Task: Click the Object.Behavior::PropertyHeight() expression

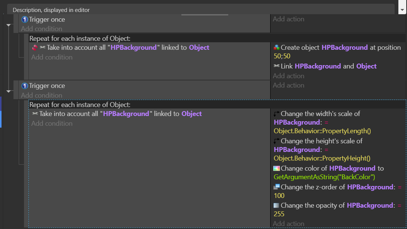Action: (x=322, y=158)
